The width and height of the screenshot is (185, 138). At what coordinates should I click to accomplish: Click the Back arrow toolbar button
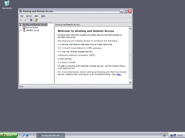point(21,20)
